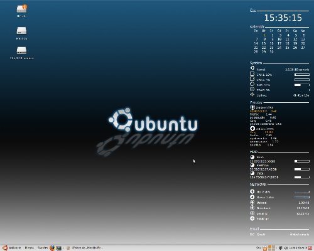The height and width of the screenshot is (251, 314).
Task: Click the CPU load arrow icon under Procesy
Action: click(x=252, y=107)
